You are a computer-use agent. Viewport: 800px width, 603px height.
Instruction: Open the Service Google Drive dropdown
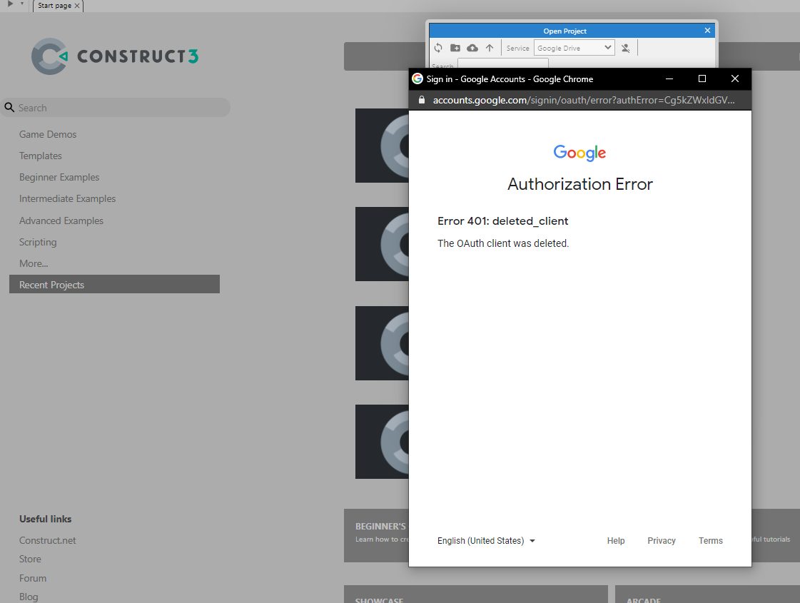coord(574,48)
